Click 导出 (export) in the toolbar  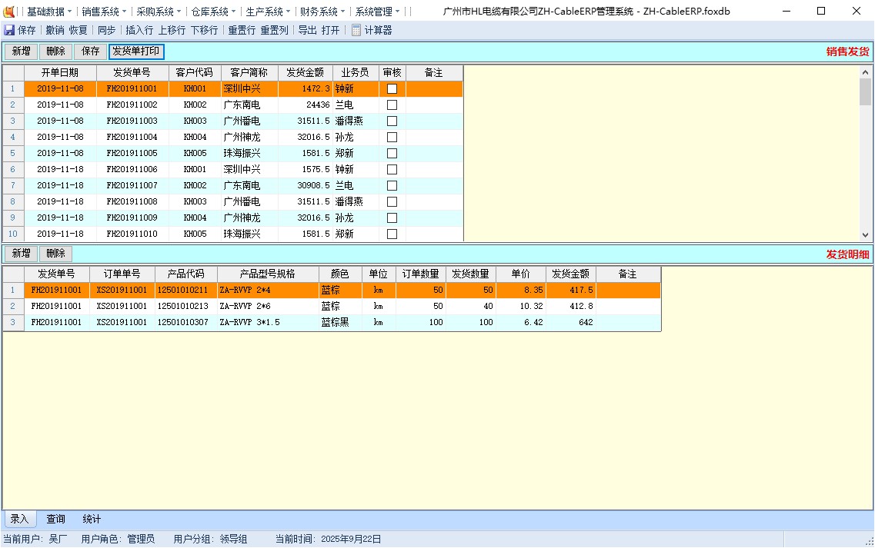[307, 30]
